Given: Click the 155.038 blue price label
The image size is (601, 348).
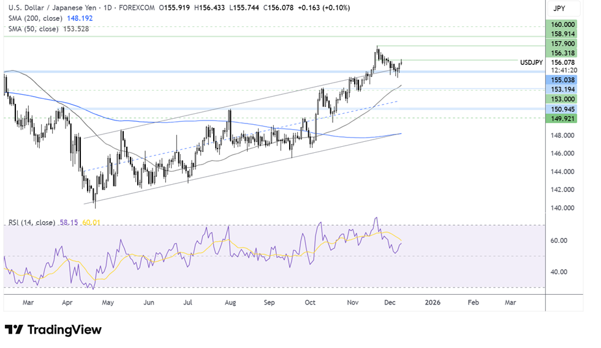Looking at the screenshot, I should click(x=562, y=80).
